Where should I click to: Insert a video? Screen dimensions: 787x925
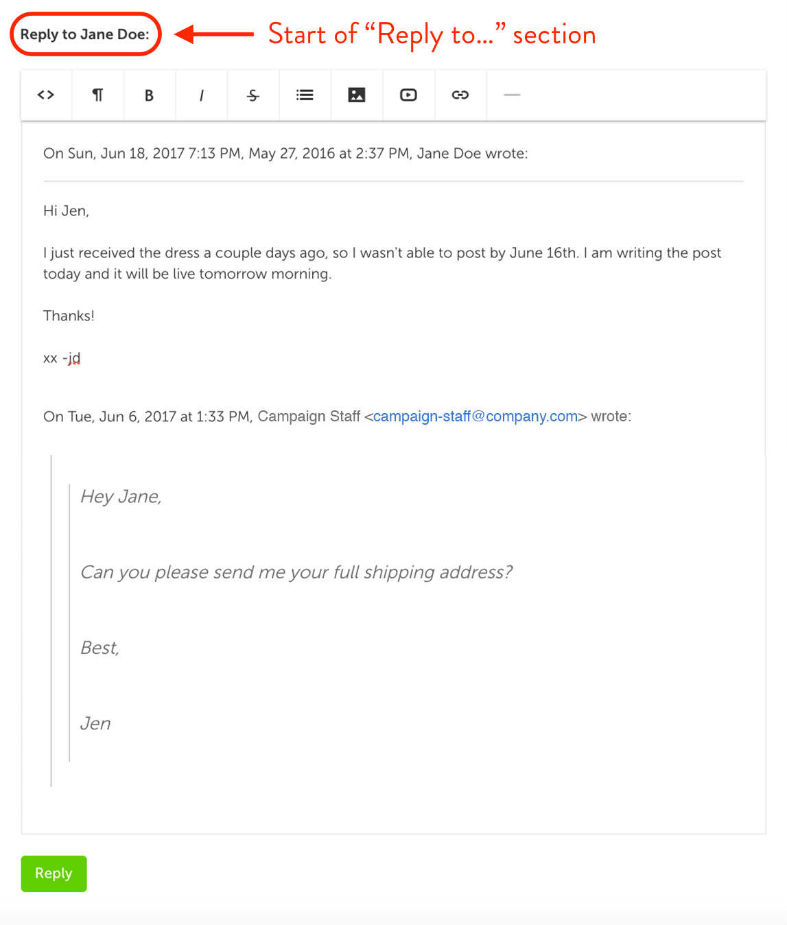(409, 95)
